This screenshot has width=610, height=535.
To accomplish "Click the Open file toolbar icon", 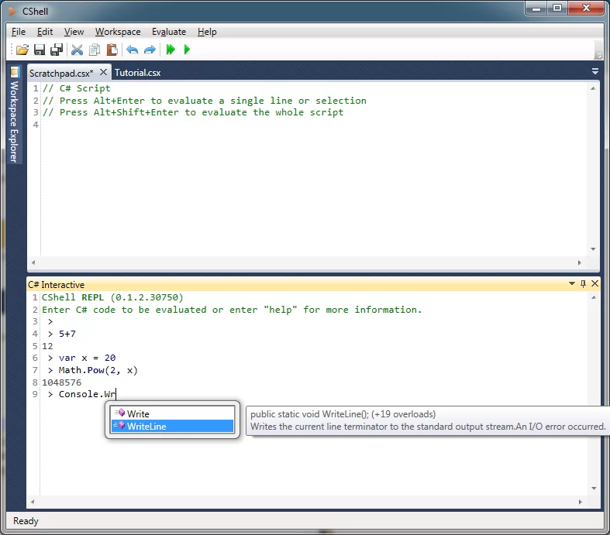I will coord(22,50).
